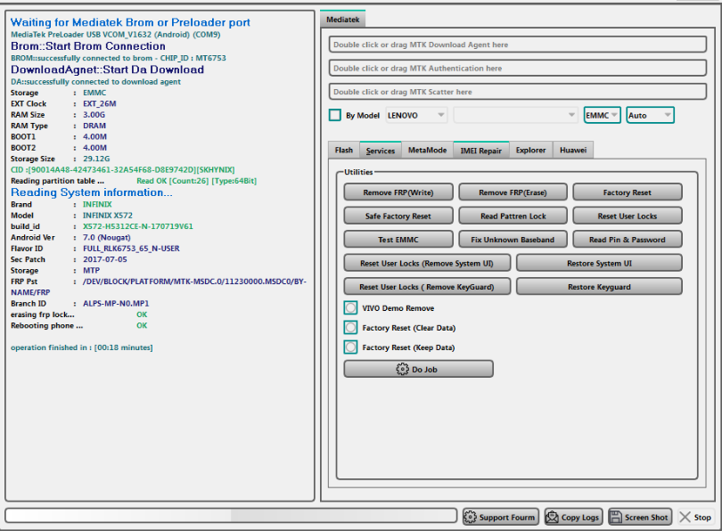Switch to the Services tab
Viewport: 722px width, 531px height.
tap(381, 150)
